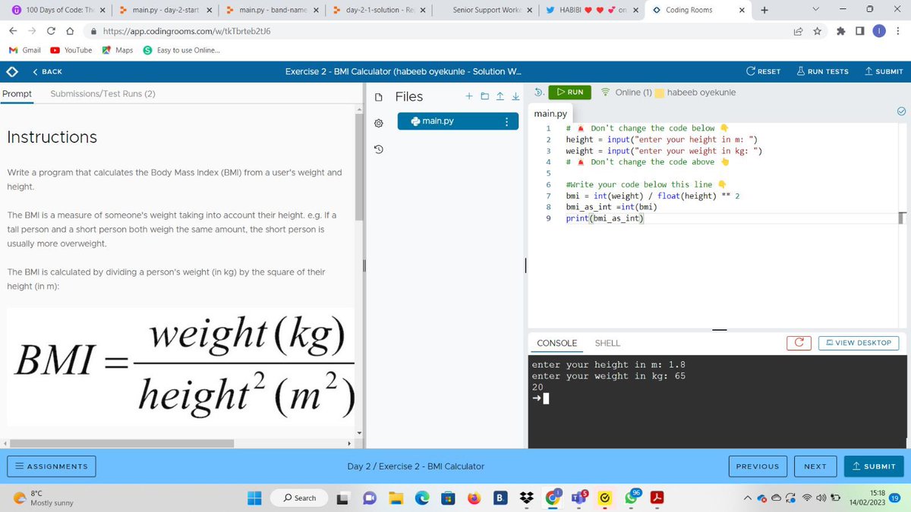Click the browser address bar URL
The width and height of the screenshot is (911, 512).
[x=186, y=32]
